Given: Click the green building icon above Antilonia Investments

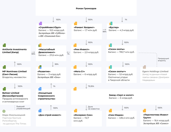Looking at the screenshot, I should [x=4, y=45].
